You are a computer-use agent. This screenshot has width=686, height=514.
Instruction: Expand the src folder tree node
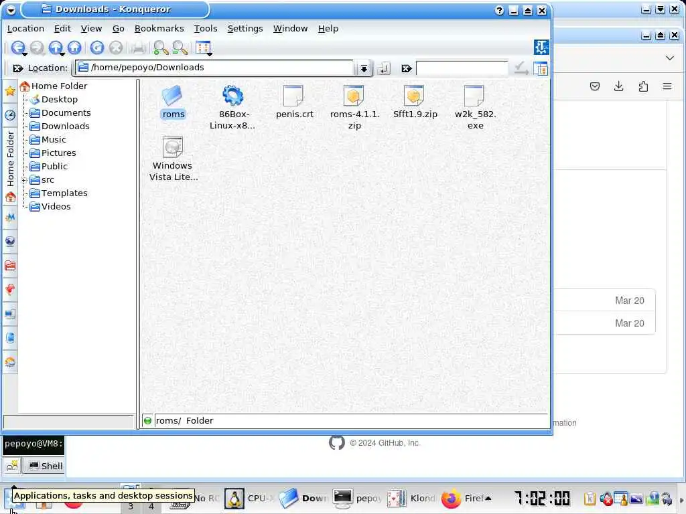point(25,180)
